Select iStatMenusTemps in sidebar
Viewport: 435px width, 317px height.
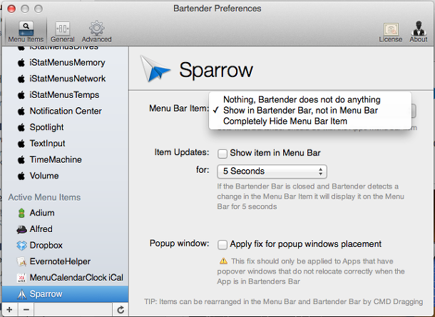point(64,95)
